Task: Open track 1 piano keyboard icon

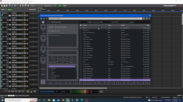Action: click(x=9, y=15)
